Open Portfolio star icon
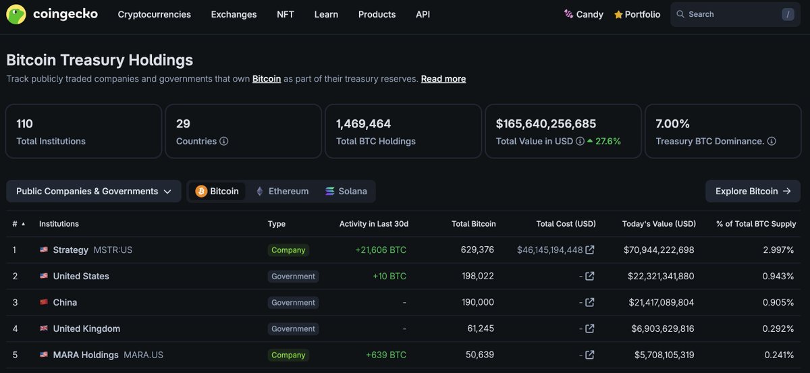 pos(618,14)
